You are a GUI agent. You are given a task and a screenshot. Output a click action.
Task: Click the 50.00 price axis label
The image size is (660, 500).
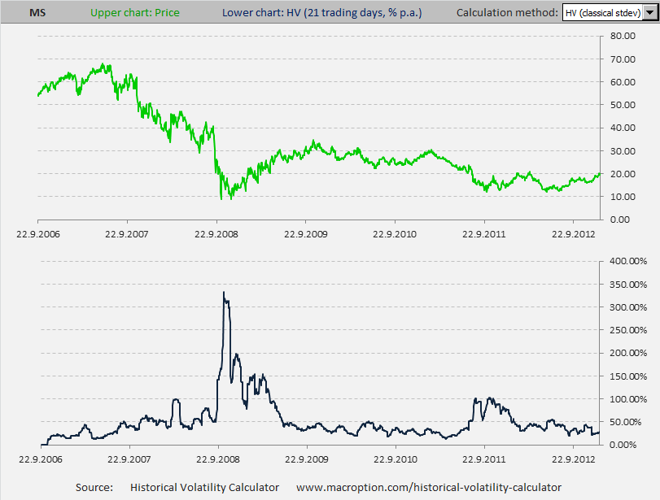[x=623, y=105]
